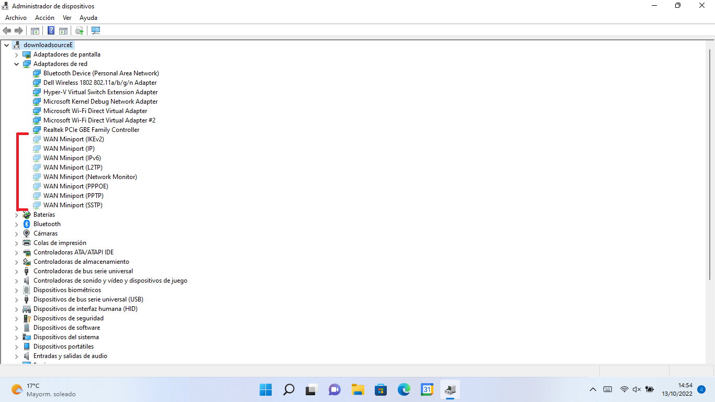The image size is (715, 402).
Task: Click Hyper-V Virtual Switch Extension Adapter icon
Action: (x=37, y=92)
